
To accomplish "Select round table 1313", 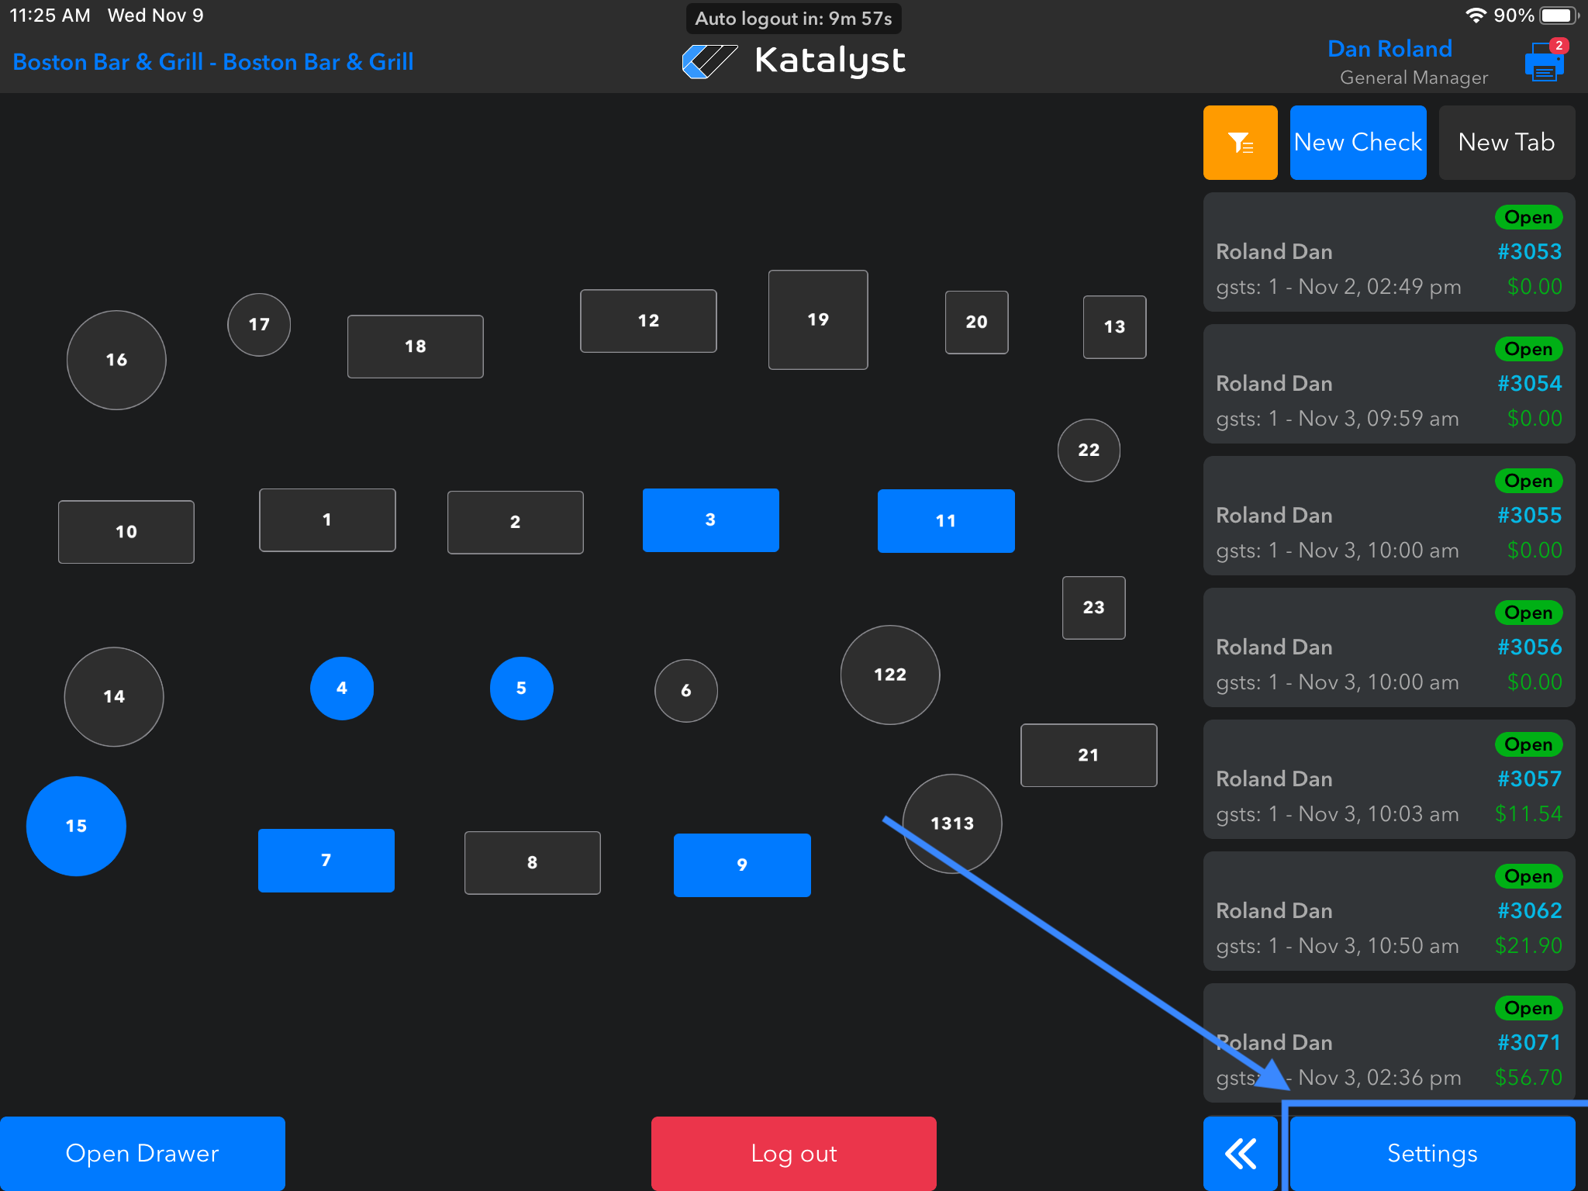I will [952, 823].
